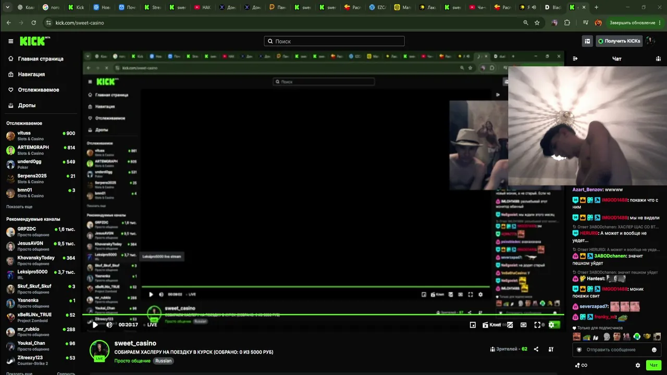Screen dimensions: 667x375
Task: Open the KICK logo home link
Action: pyautogui.click(x=35, y=41)
